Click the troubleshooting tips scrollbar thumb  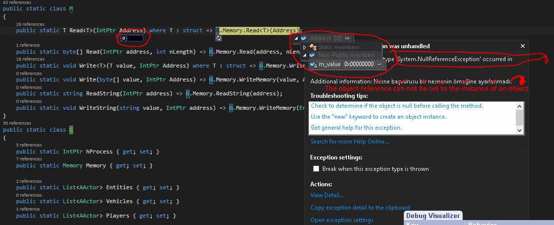pos(519,117)
